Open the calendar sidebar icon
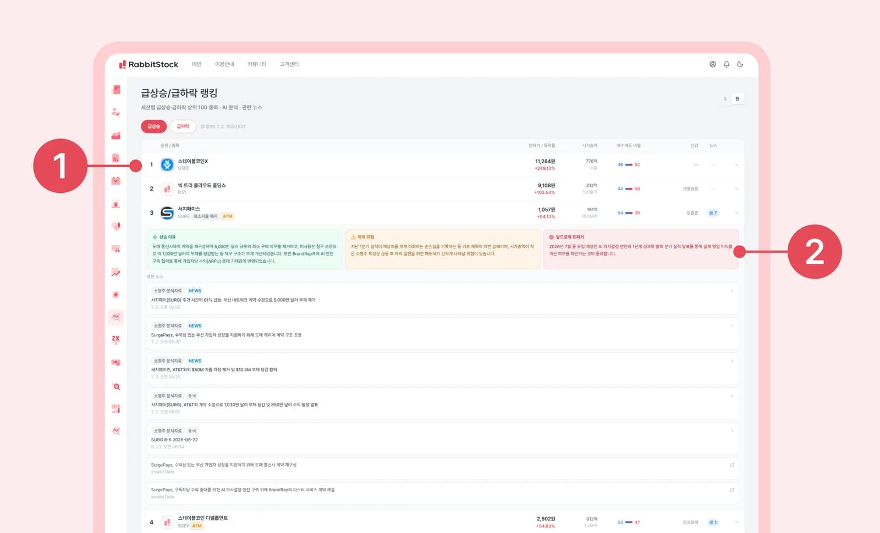 (x=116, y=180)
